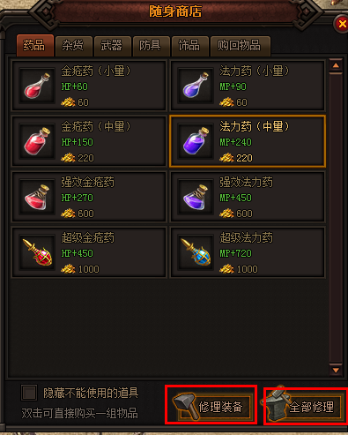
Task: Close the 随身商店 shop window
Action: click(x=342, y=24)
